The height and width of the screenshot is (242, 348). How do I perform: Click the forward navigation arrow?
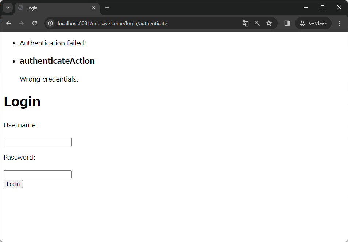pyautogui.click(x=21, y=23)
